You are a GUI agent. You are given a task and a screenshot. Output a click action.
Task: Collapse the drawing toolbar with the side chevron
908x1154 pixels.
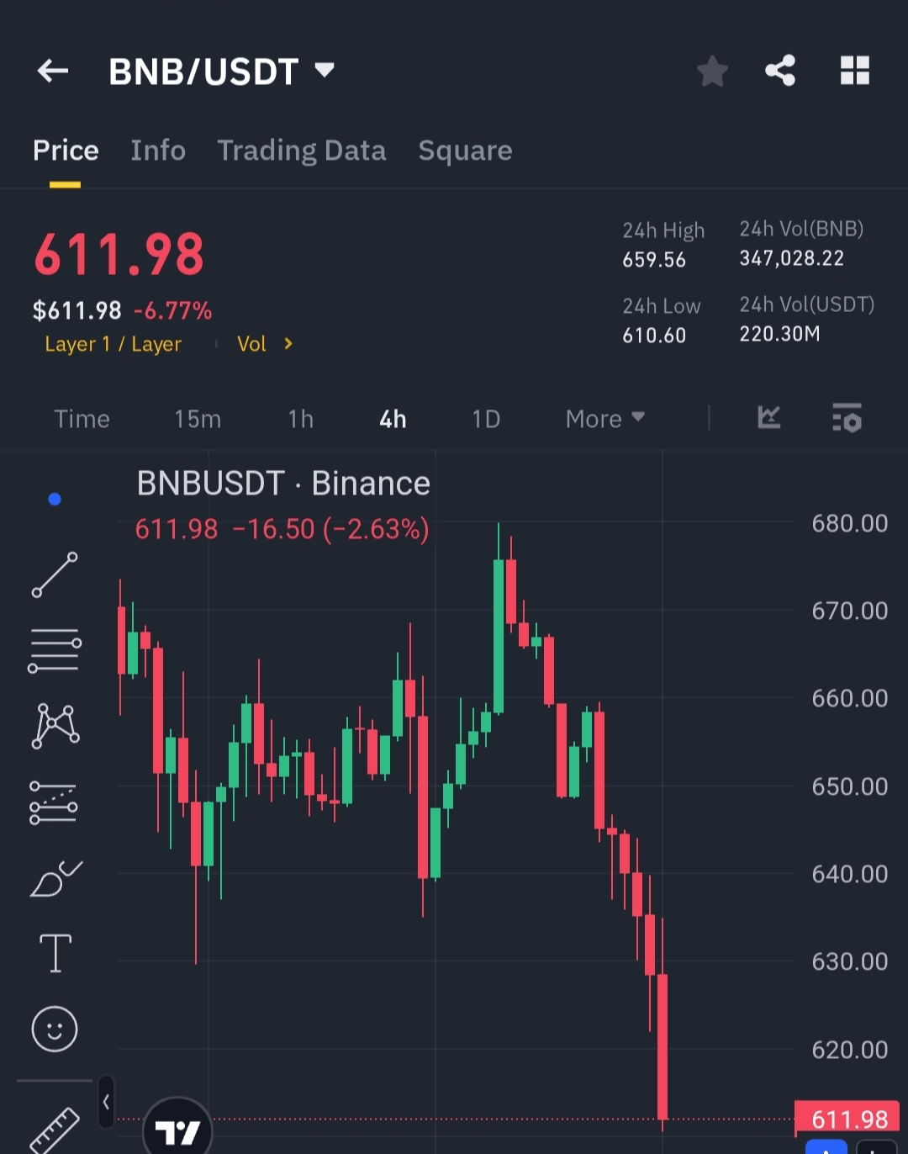pos(106,1101)
